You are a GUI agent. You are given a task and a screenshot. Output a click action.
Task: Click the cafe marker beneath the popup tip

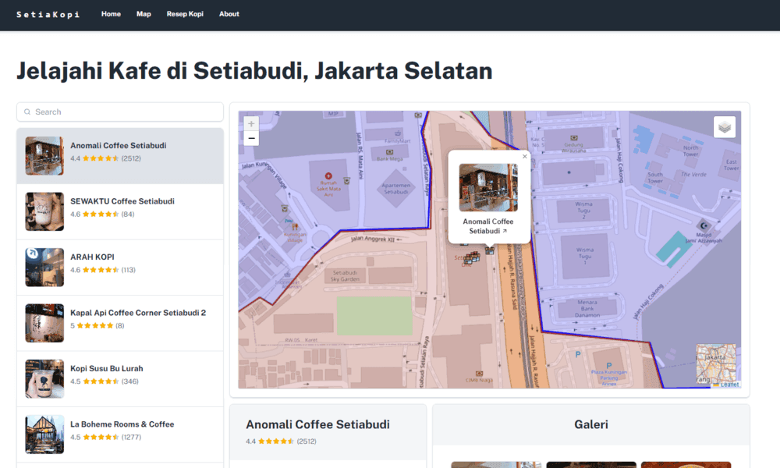tap(490, 250)
